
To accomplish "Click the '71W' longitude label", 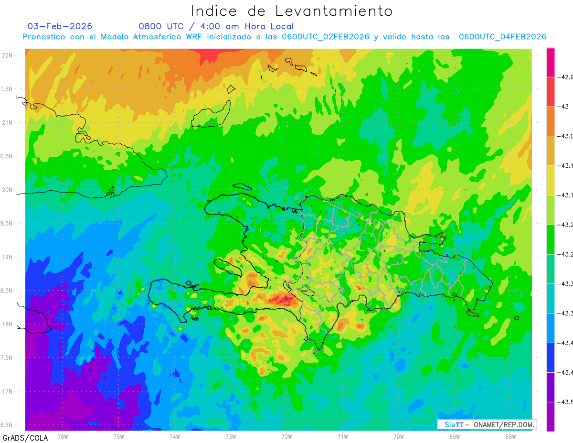I will point(342,436).
